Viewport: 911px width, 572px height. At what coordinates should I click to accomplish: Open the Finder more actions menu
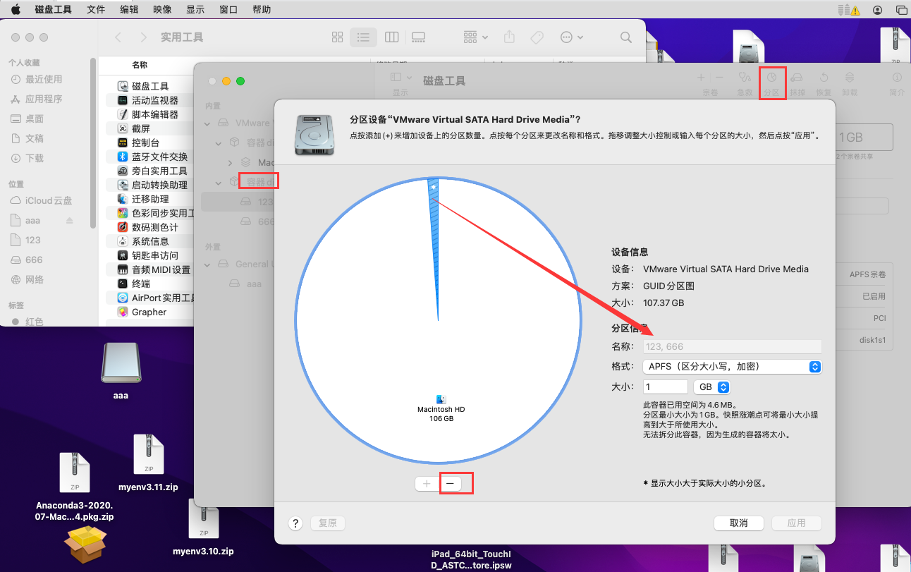click(571, 37)
